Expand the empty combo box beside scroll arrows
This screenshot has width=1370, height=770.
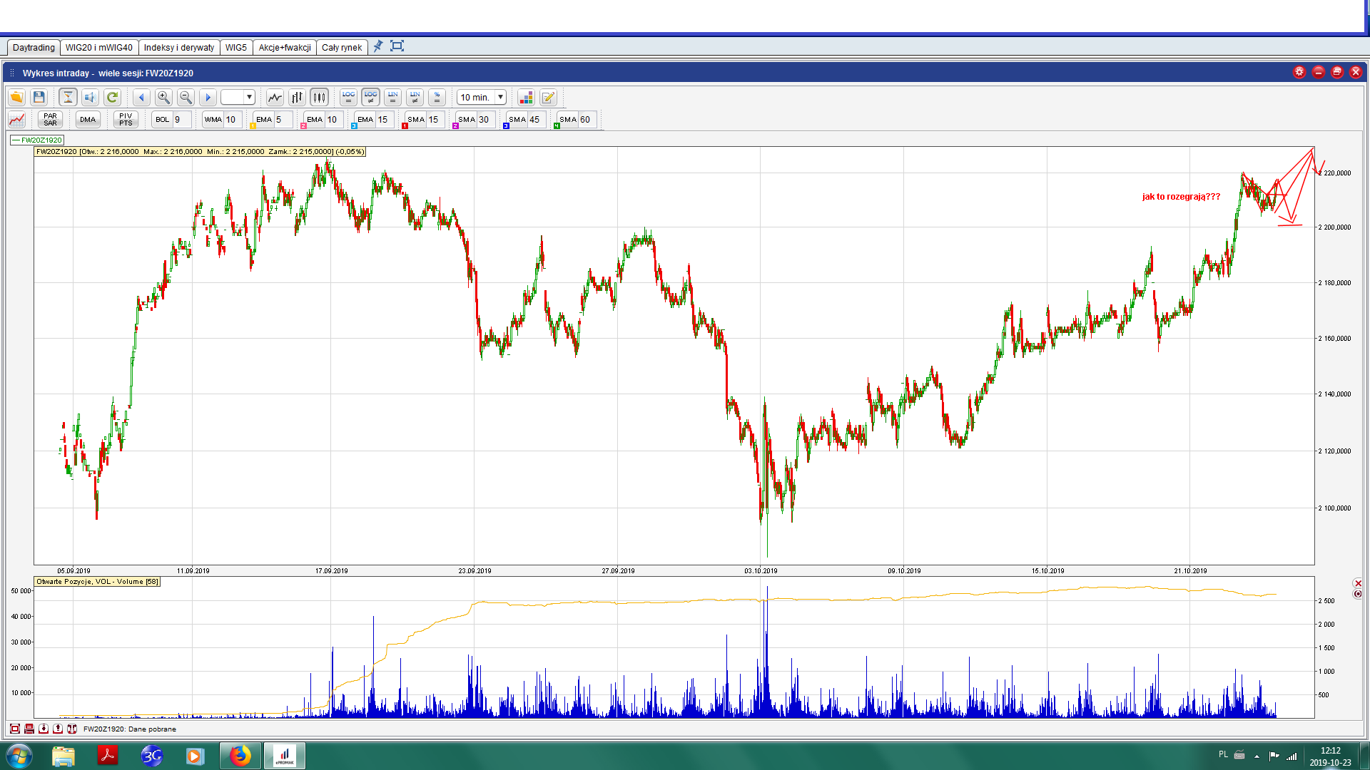click(x=249, y=97)
